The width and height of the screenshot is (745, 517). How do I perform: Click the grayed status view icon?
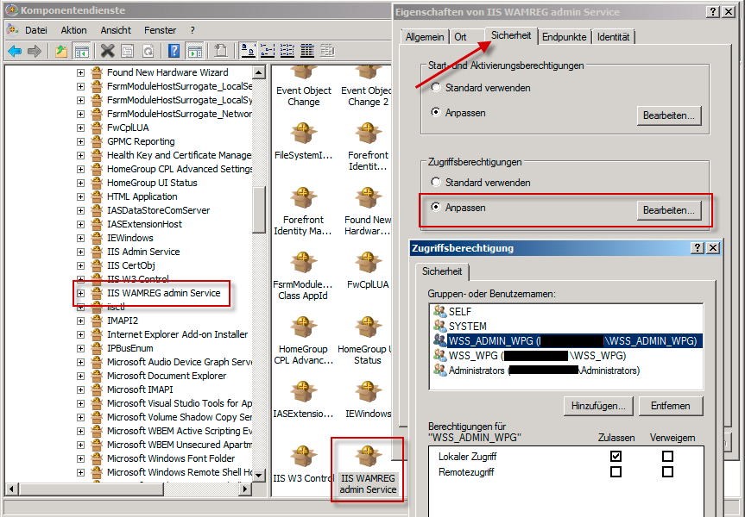(x=327, y=51)
